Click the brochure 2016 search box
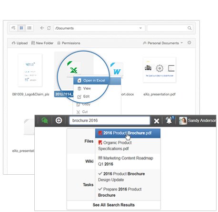The height and width of the screenshot is (212, 218). click(109, 120)
